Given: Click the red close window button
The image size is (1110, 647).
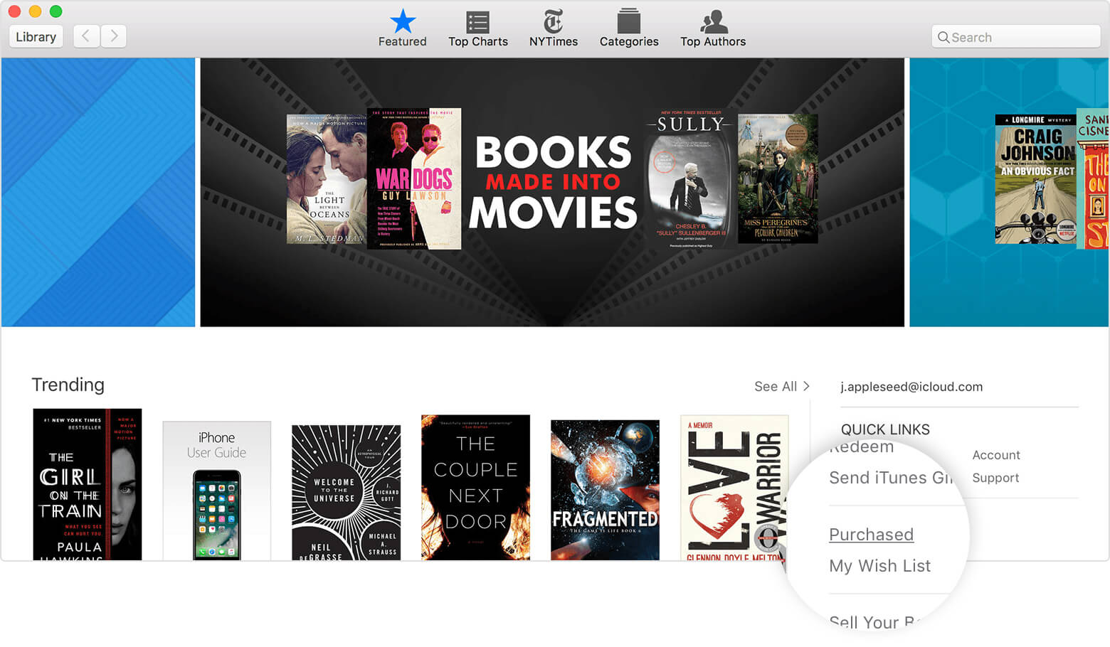Looking at the screenshot, I should (x=14, y=11).
